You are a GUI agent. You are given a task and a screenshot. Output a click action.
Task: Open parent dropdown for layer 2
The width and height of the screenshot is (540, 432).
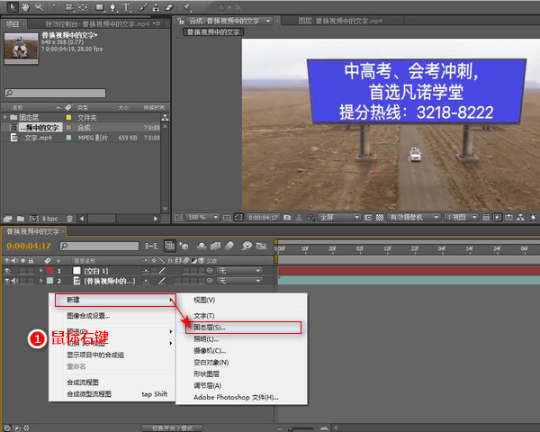tap(239, 281)
